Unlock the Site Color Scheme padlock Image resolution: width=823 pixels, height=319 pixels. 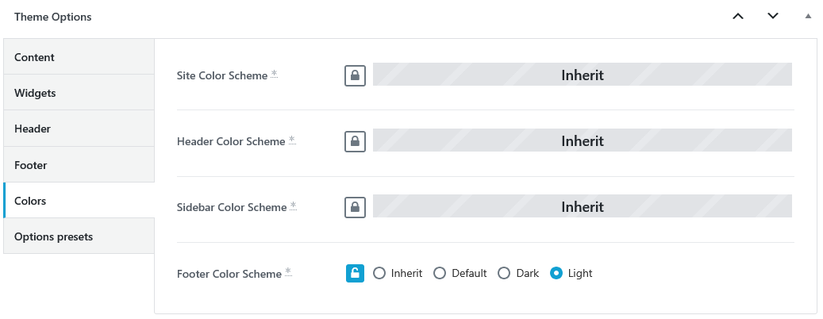pos(355,75)
